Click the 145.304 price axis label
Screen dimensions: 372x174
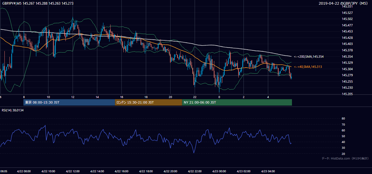347,69
